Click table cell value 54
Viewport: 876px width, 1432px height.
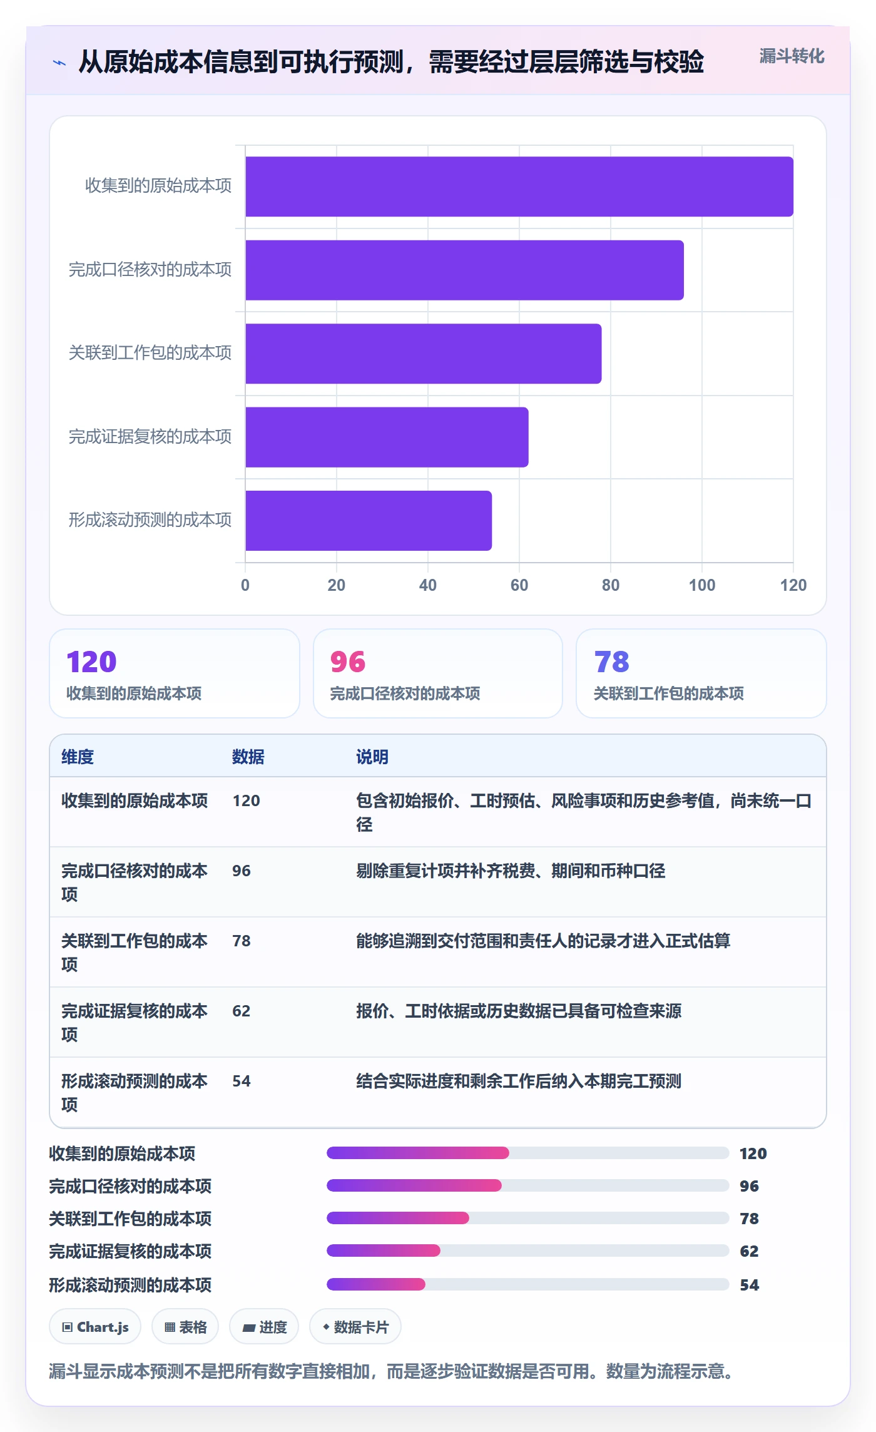pyautogui.click(x=241, y=1081)
